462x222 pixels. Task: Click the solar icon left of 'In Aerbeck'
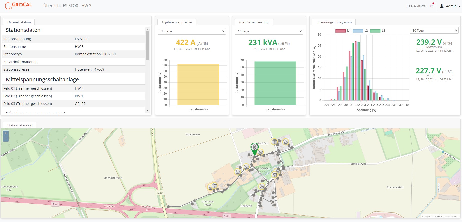246,167
